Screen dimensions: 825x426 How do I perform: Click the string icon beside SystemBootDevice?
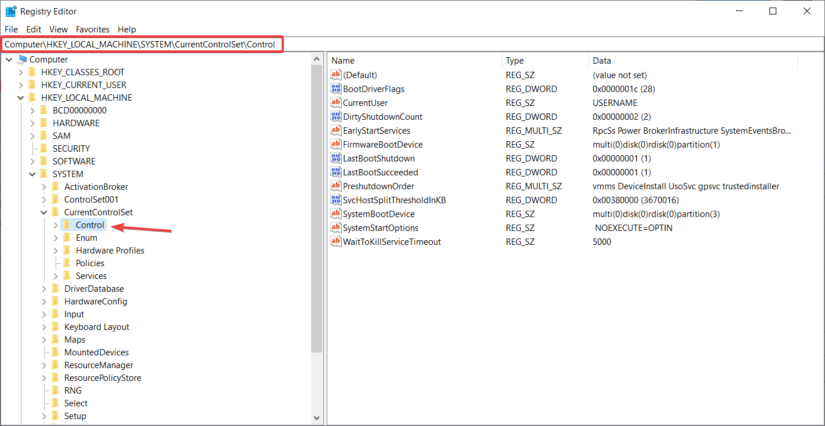coord(336,214)
